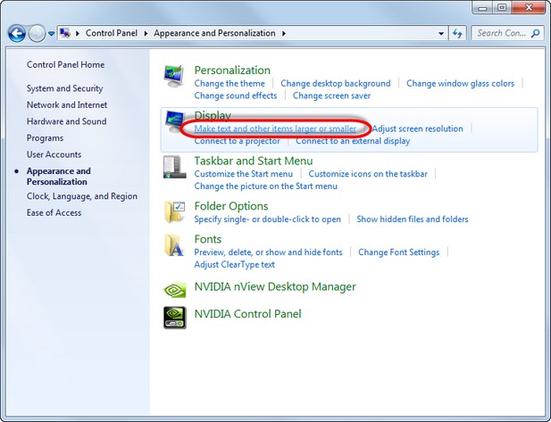Open the recent pages dropdown arrow
Image resolution: width=551 pixels, height=422 pixels.
tap(51, 34)
